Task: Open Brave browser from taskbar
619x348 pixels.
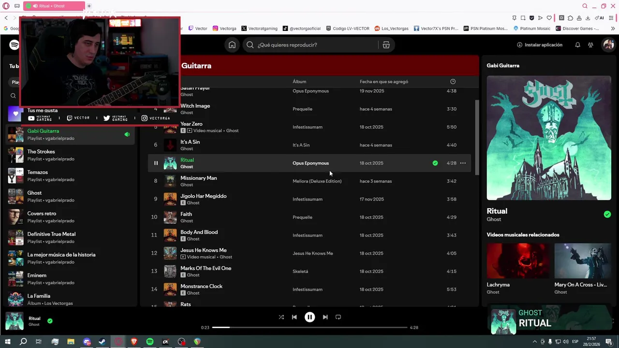Action: tap(134, 342)
